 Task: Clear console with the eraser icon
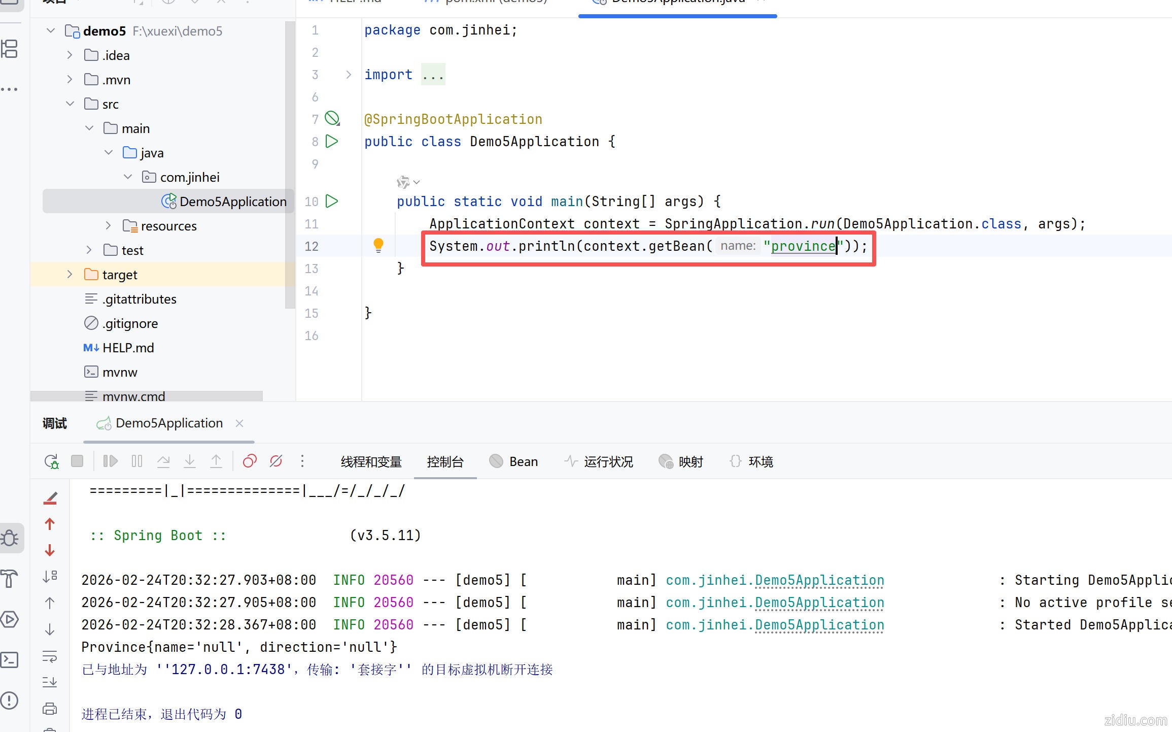[50, 498]
